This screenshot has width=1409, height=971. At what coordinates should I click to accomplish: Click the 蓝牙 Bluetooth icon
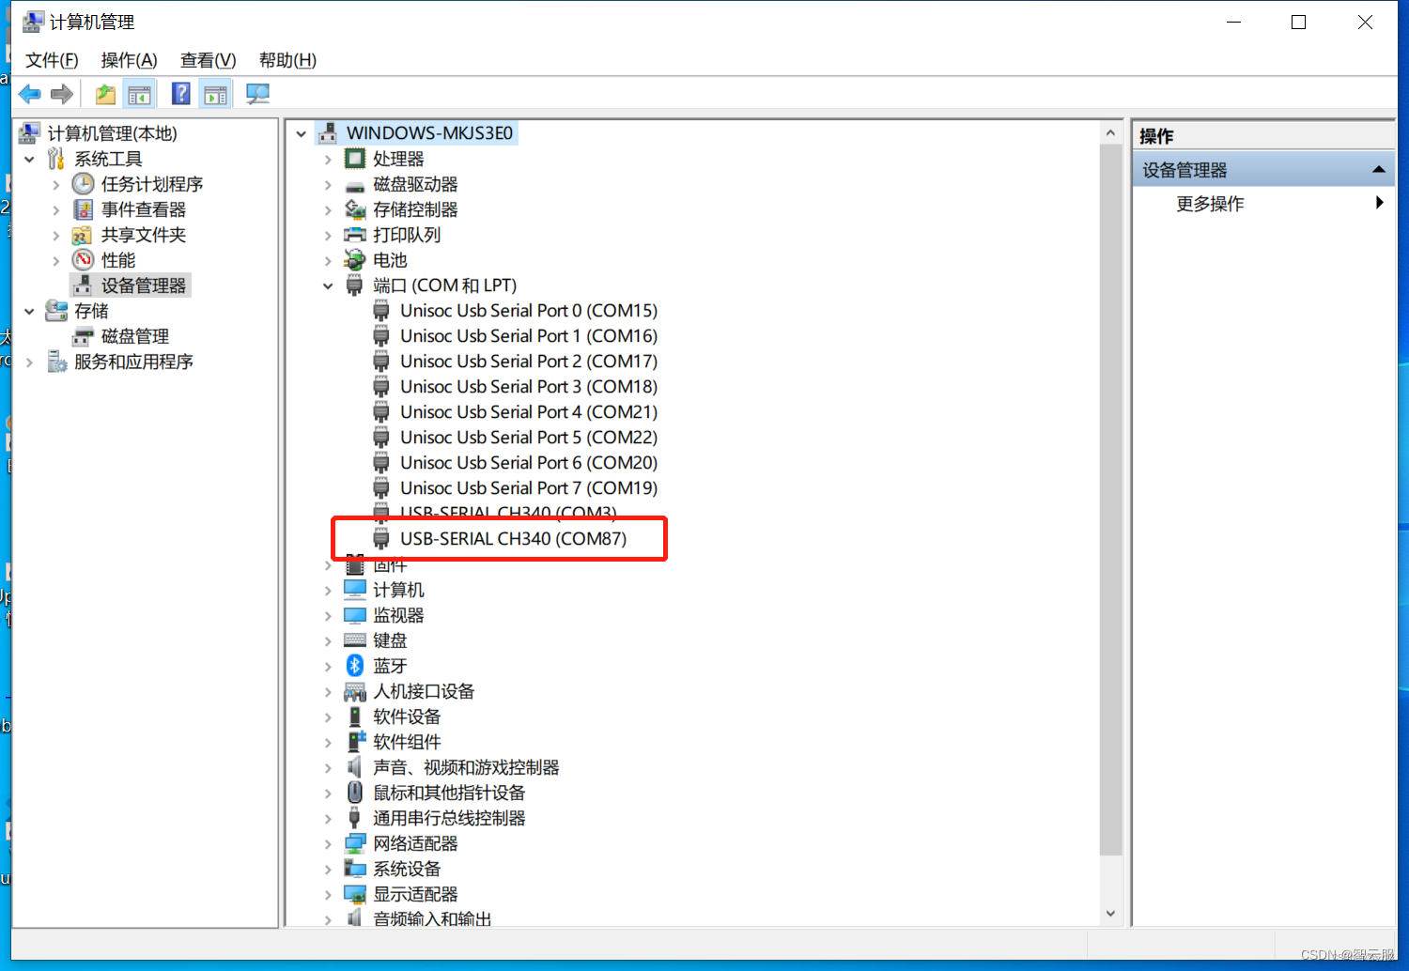355,666
